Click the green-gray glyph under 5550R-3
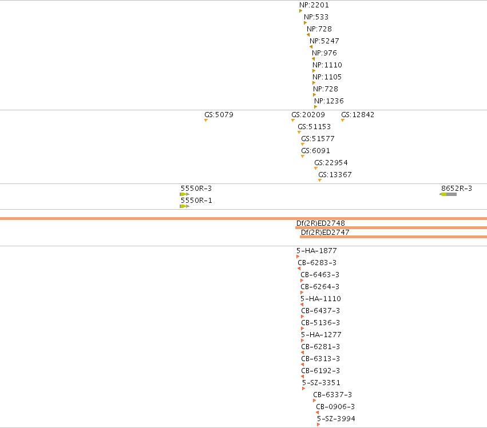The image size is (487, 428). tap(184, 194)
